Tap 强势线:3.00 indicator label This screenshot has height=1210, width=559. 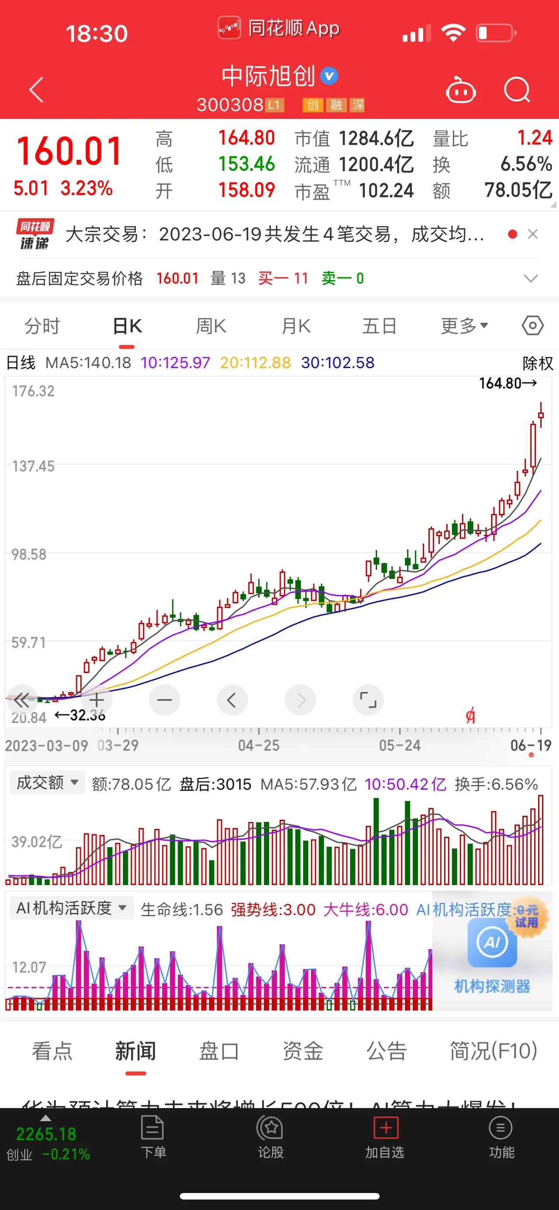pos(273,909)
